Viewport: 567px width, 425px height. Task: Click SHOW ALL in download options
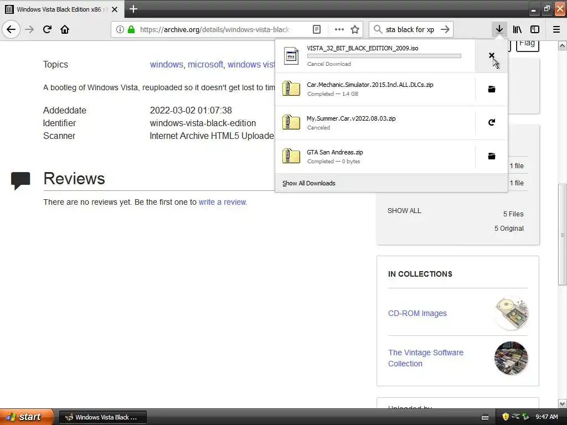[x=404, y=211]
